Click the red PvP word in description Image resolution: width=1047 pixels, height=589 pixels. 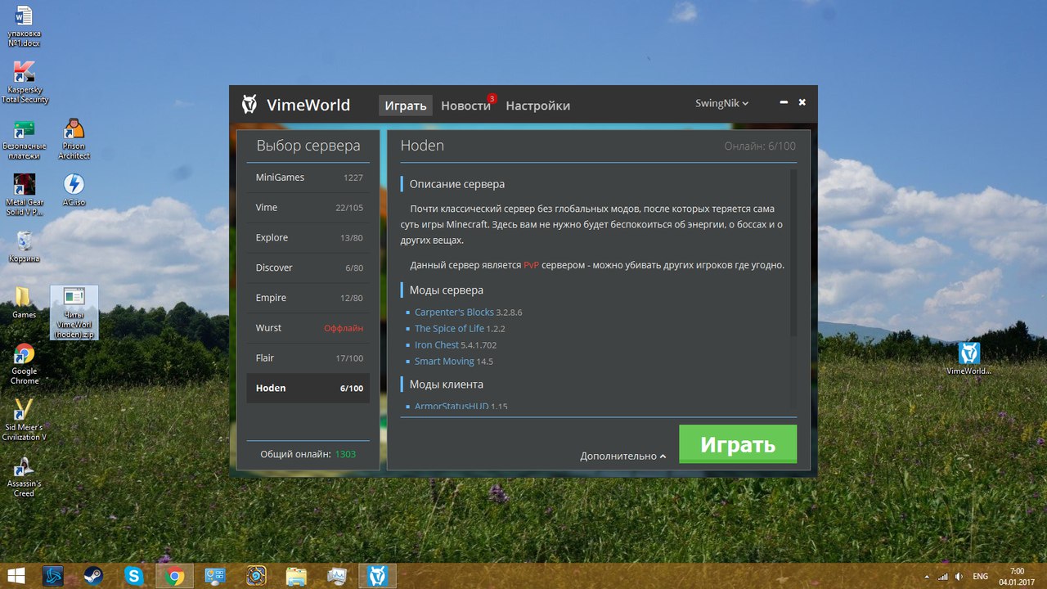coord(531,265)
